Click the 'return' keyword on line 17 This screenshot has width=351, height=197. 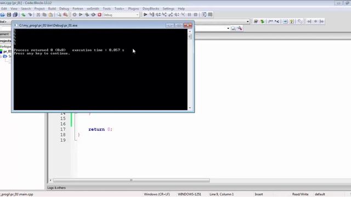[x=97, y=129]
